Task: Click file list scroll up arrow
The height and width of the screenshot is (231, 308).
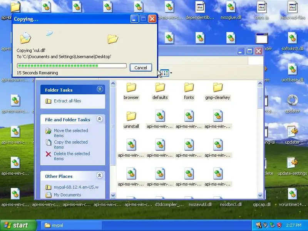Action: [260, 83]
